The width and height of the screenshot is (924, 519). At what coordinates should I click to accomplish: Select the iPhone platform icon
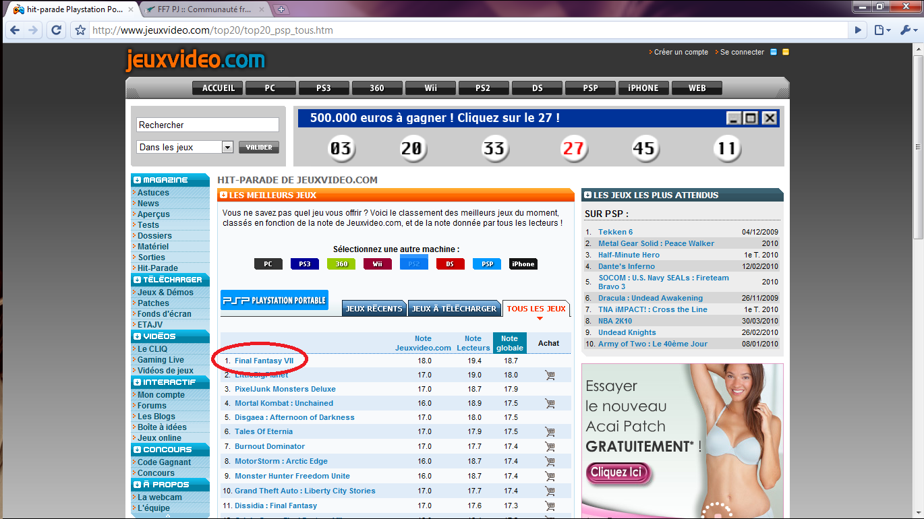[523, 264]
